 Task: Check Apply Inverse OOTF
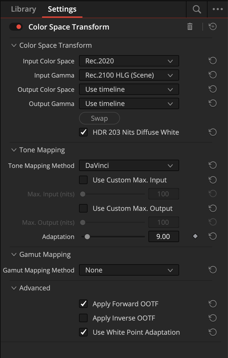[83, 318]
